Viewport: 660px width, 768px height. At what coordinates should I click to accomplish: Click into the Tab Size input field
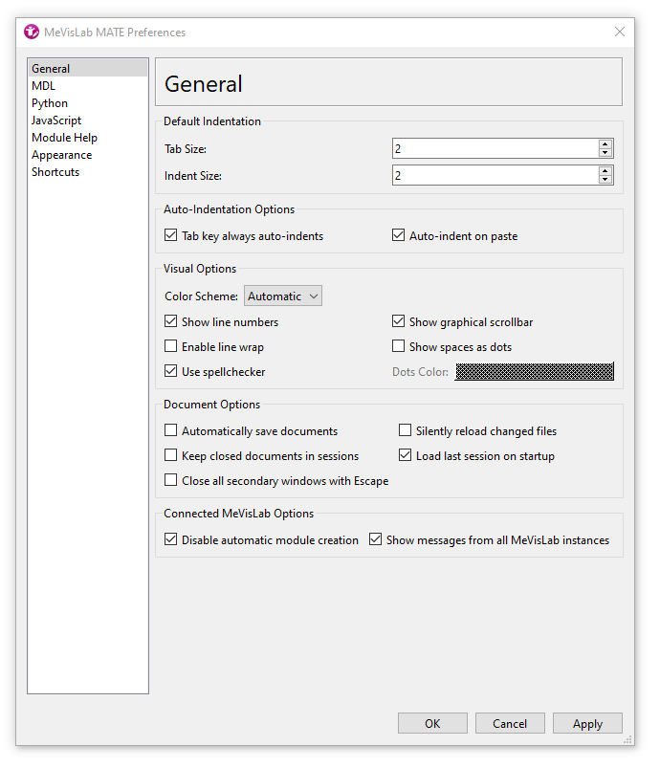click(x=495, y=149)
